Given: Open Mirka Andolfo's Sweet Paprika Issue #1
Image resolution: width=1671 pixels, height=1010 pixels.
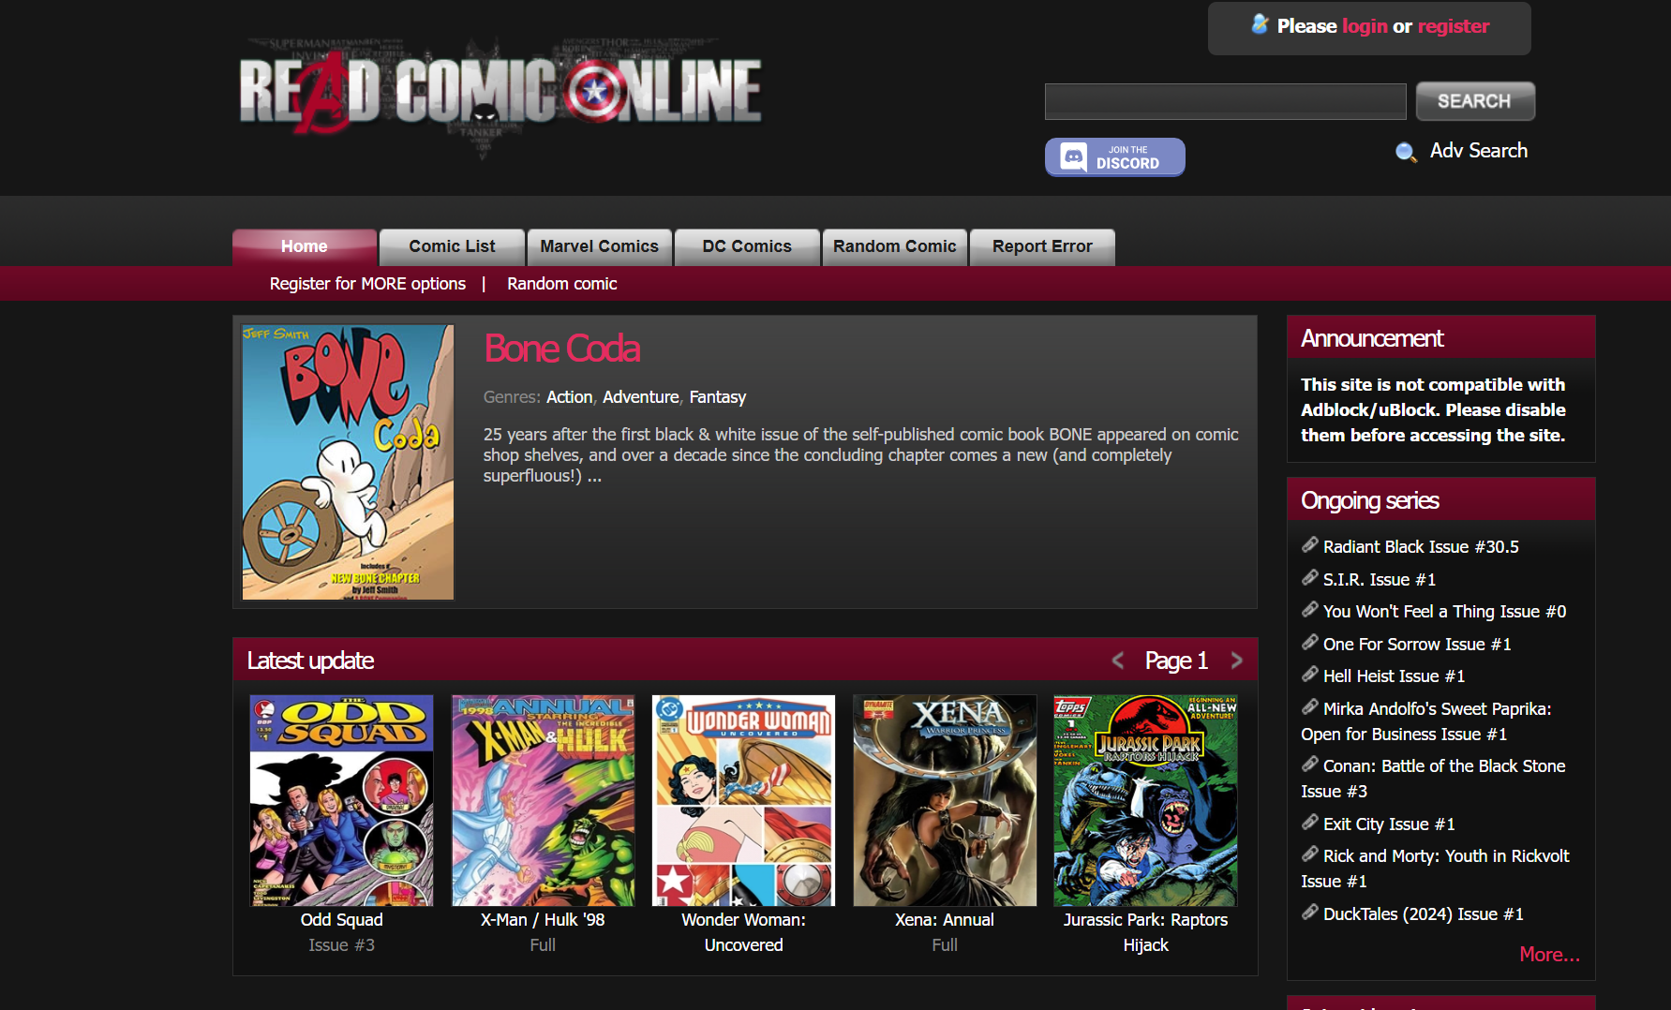Looking at the screenshot, I should point(1426,721).
